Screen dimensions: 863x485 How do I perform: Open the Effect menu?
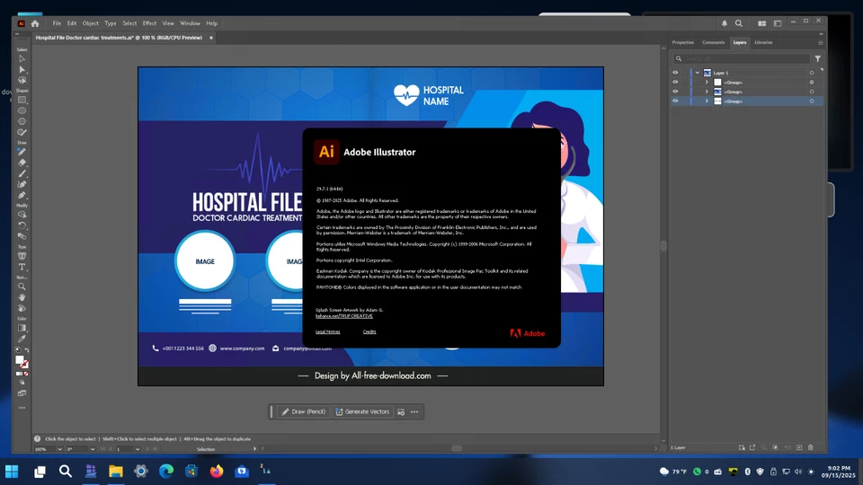point(149,23)
